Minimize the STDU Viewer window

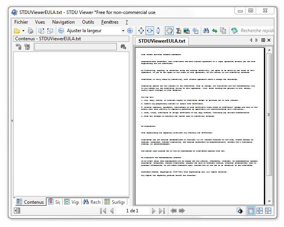(x=240, y=11)
